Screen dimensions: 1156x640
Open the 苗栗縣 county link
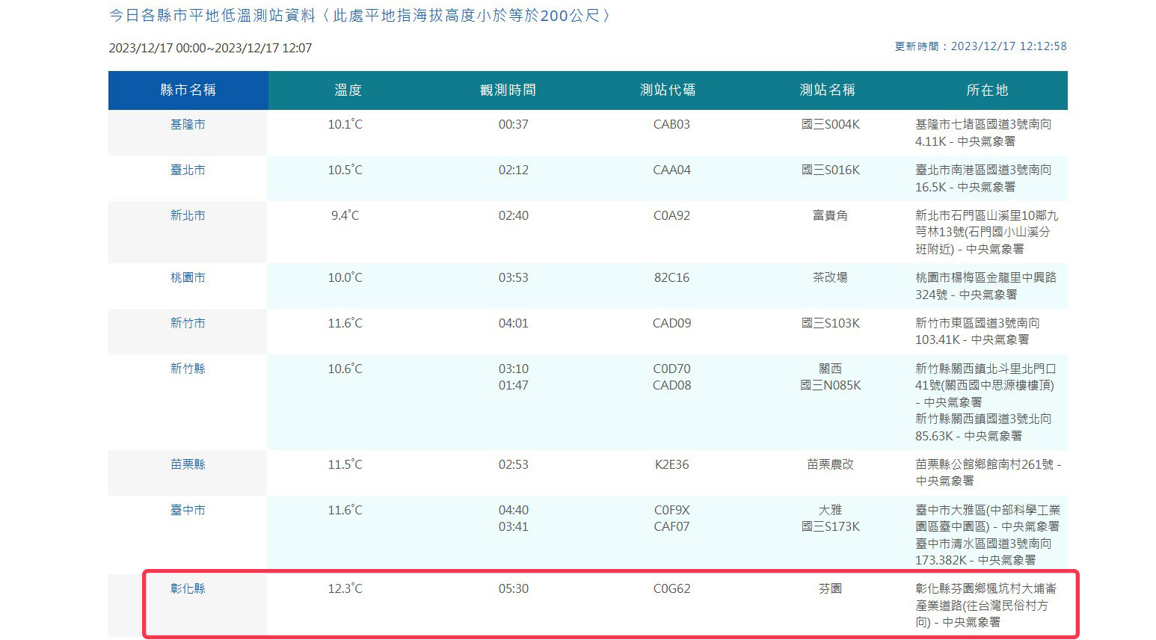(x=188, y=465)
